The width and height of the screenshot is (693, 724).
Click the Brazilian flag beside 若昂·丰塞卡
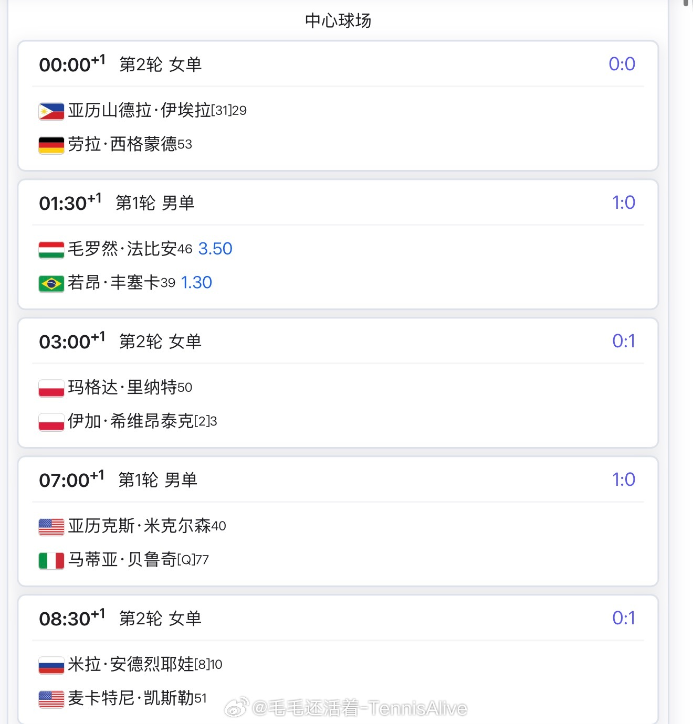tap(51, 283)
